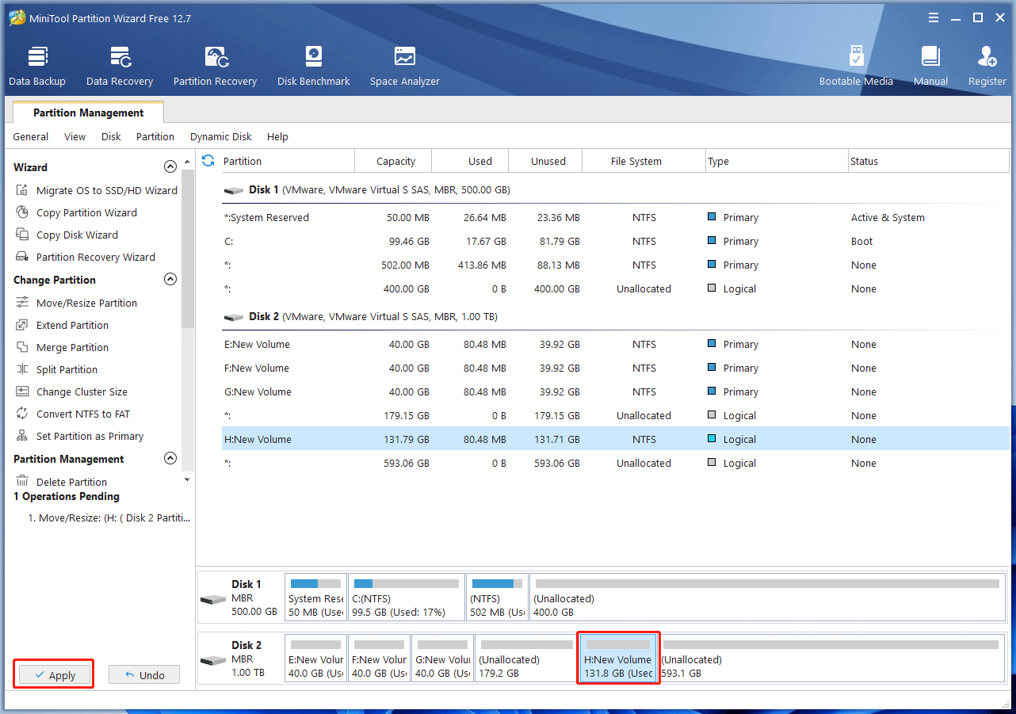This screenshot has width=1016, height=714.
Task: Select the G:New Volume partition row
Action: [x=616, y=391]
